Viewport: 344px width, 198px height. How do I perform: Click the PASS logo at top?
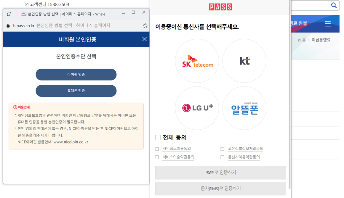click(x=220, y=7)
